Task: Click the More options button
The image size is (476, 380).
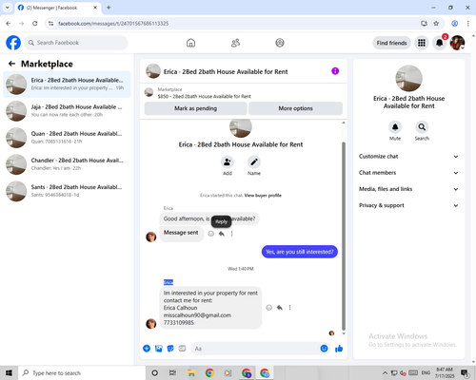Action: (295, 108)
